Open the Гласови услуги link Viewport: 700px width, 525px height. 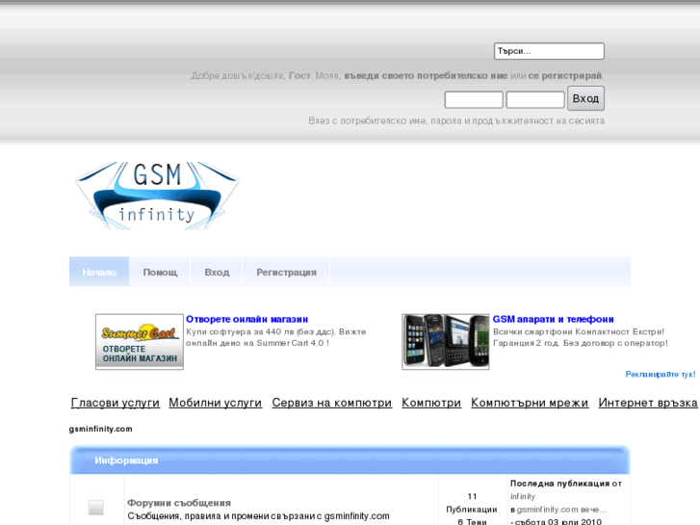click(116, 403)
